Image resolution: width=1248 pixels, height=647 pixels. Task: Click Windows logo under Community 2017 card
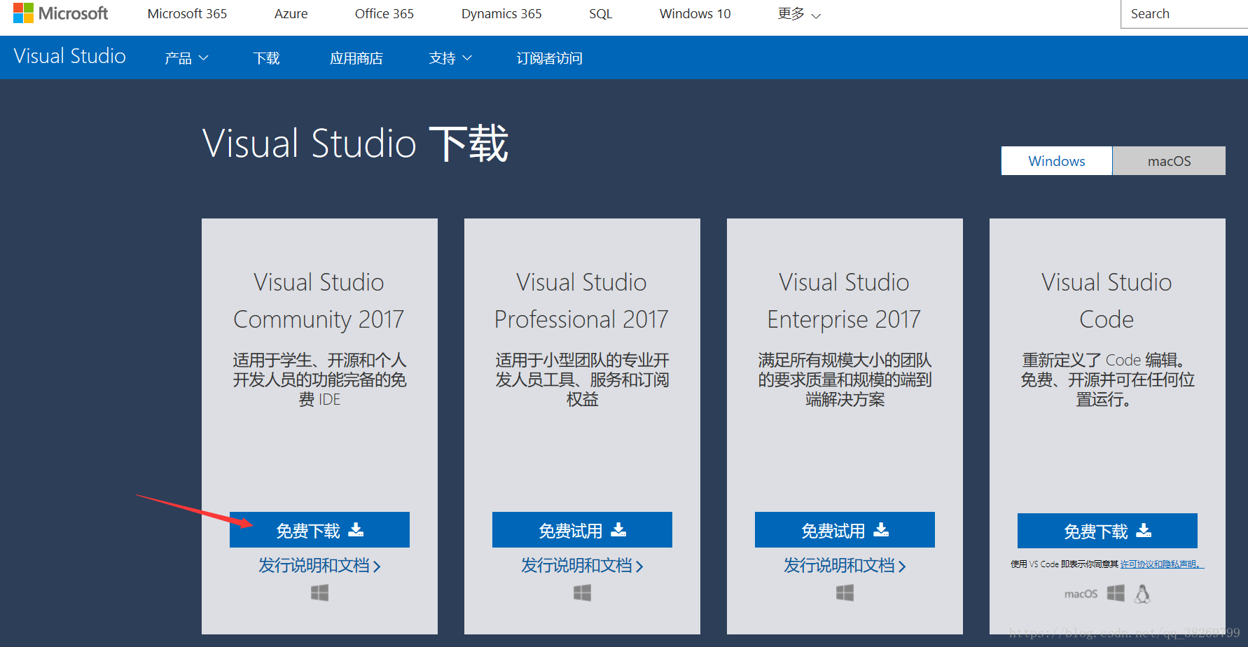[319, 593]
